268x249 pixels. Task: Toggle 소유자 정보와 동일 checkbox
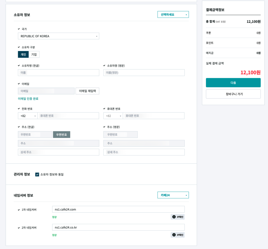[37, 174]
